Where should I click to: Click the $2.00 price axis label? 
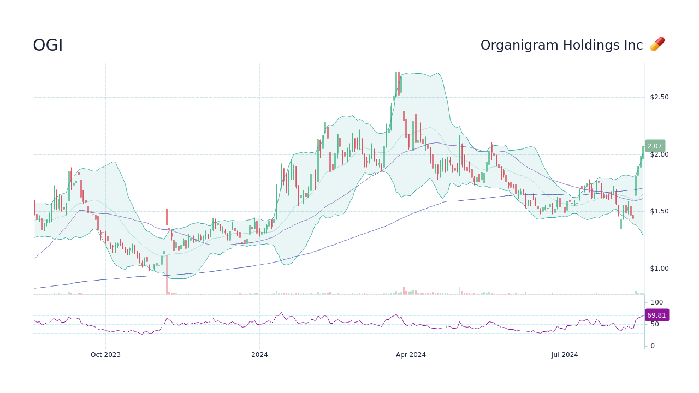(x=659, y=154)
